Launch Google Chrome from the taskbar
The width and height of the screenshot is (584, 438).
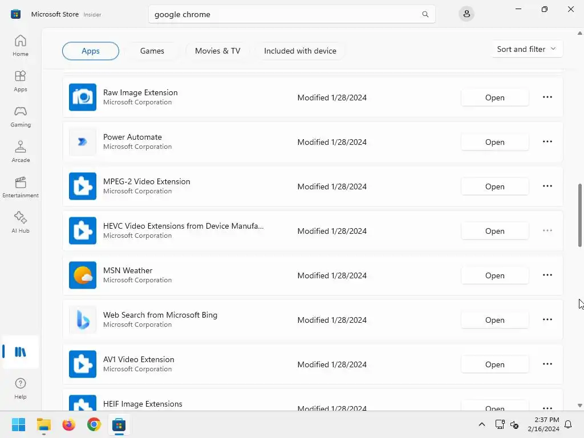point(94,424)
